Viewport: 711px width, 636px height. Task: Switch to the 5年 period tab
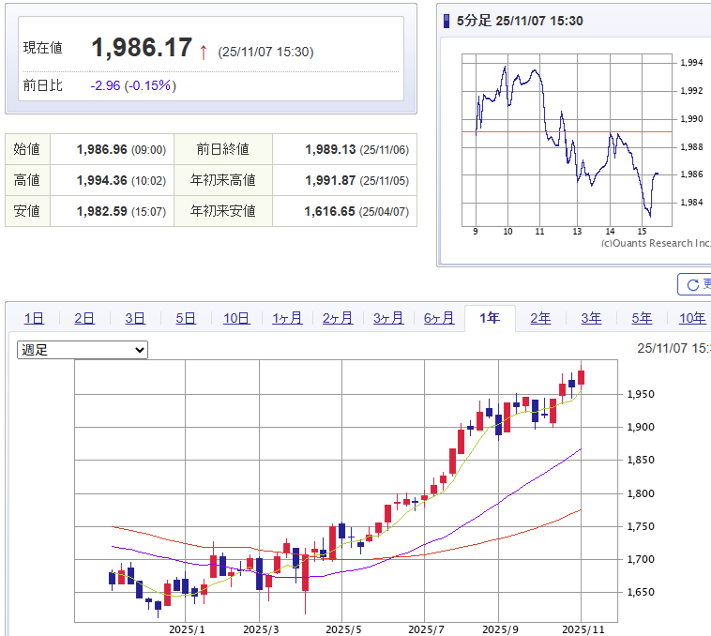642,318
